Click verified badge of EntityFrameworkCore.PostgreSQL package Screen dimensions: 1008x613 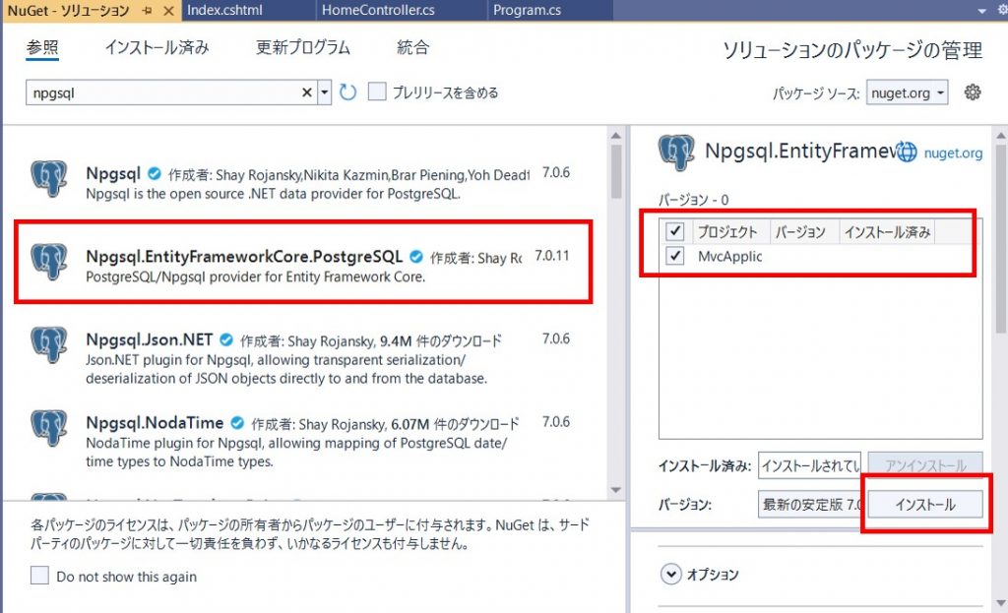click(416, 257)
